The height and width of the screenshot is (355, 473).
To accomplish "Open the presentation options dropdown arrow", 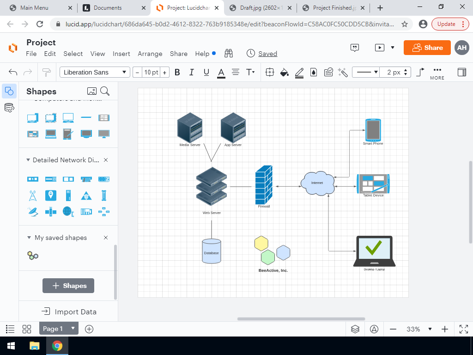I will click(x=393, y=48).
